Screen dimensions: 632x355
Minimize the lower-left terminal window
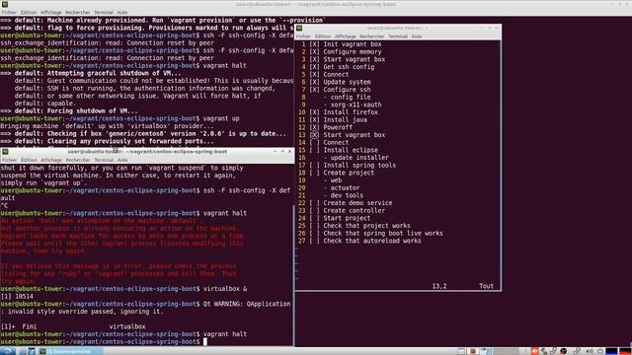[275, 151]
